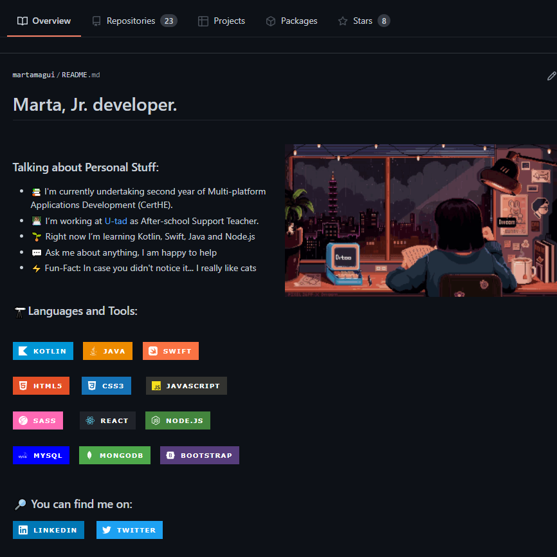Click the Java badge
Viewport: 557px width, 557px height.
click(x=107, y=351)
